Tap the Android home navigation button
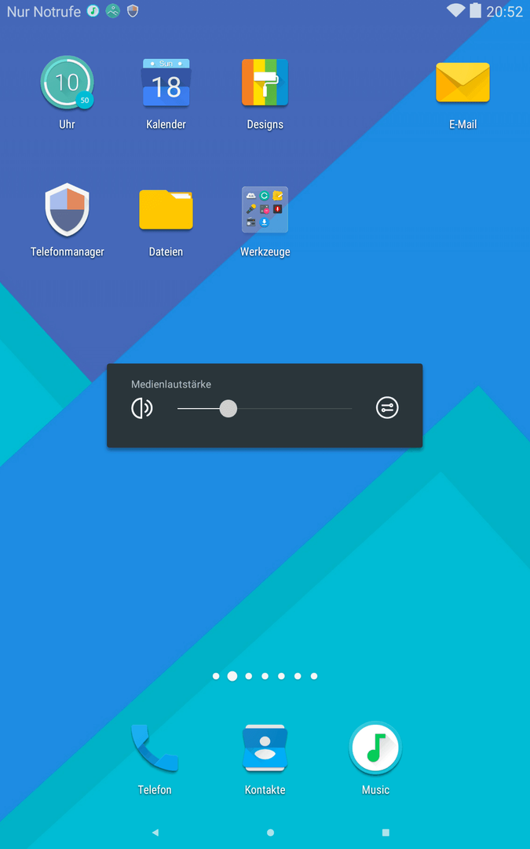The width and height of the screenshot is (530, 849). 270,832
